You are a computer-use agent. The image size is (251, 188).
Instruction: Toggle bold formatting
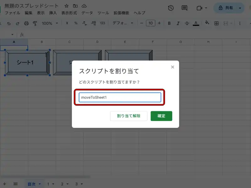click(x=169, y=23)
